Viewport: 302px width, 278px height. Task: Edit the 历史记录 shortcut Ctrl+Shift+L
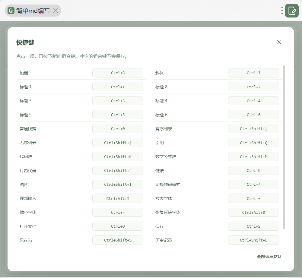coord(253,240)
